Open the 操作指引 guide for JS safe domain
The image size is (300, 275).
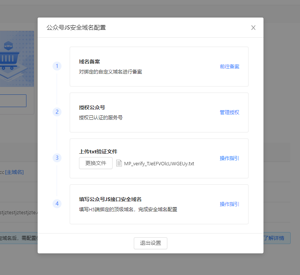[x=229, y=204]
